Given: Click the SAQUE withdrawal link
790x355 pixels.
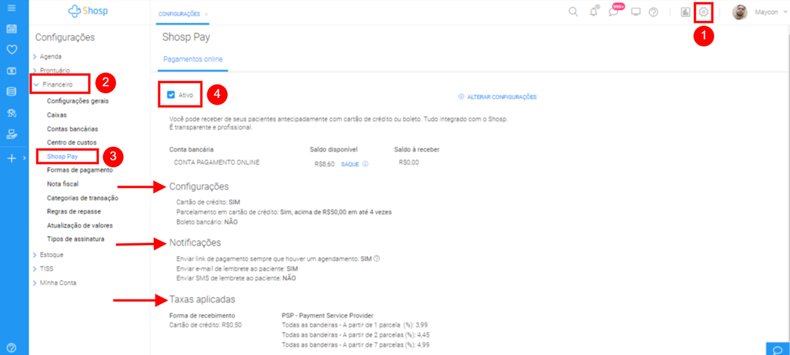Looking at the screenshot, I should [x=350, y=164].
